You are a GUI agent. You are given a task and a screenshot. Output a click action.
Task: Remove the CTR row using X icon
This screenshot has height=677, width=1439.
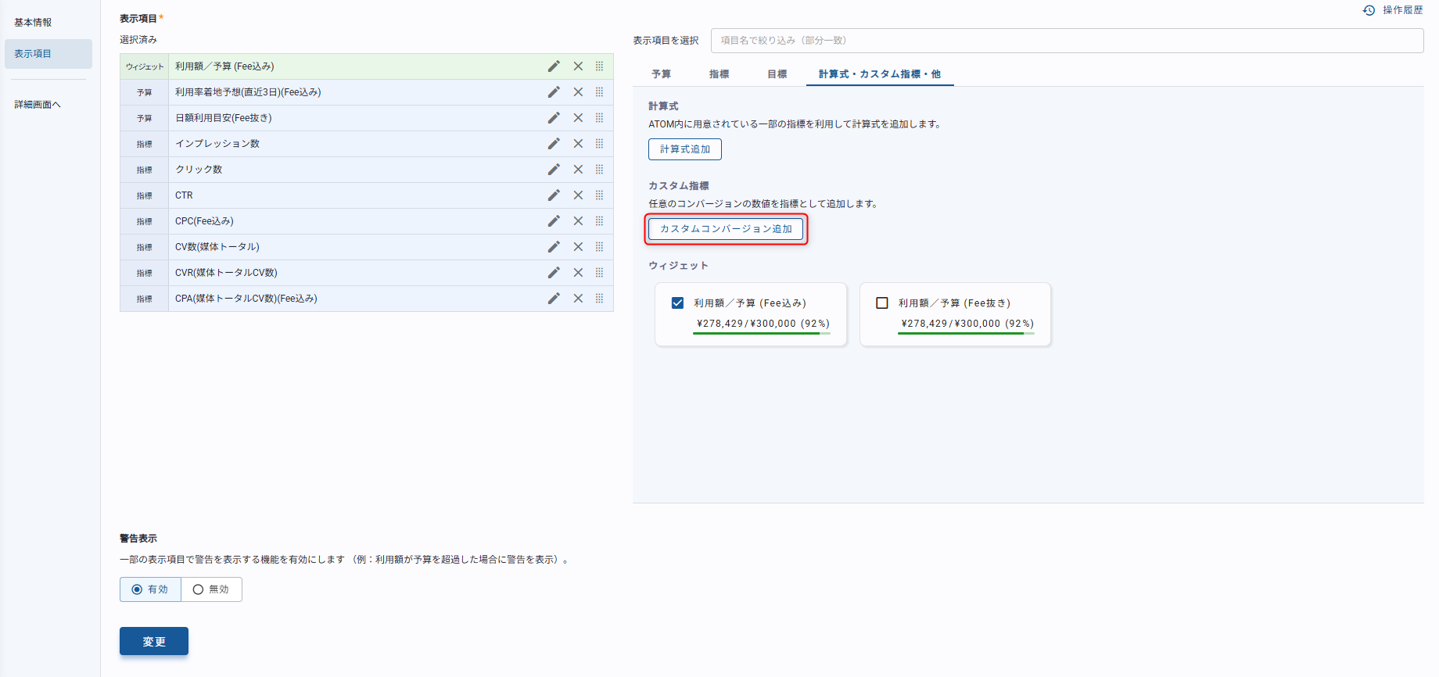pos(578,195)
